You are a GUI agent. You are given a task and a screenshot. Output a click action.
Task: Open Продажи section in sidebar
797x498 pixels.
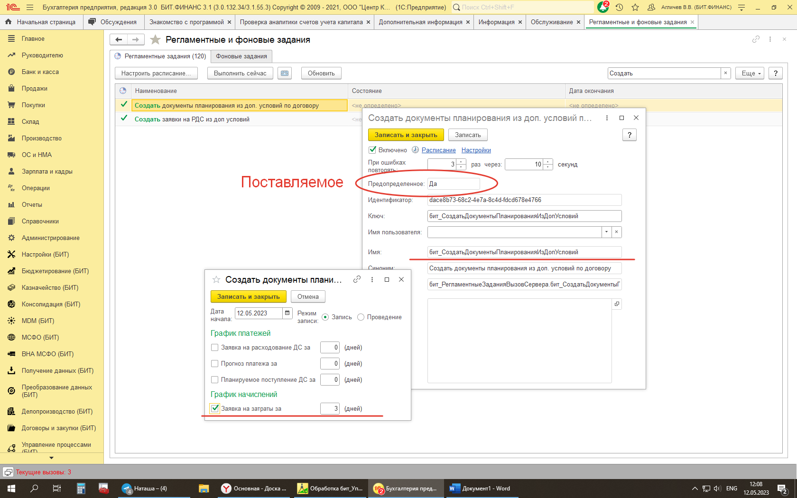point(35,88)
